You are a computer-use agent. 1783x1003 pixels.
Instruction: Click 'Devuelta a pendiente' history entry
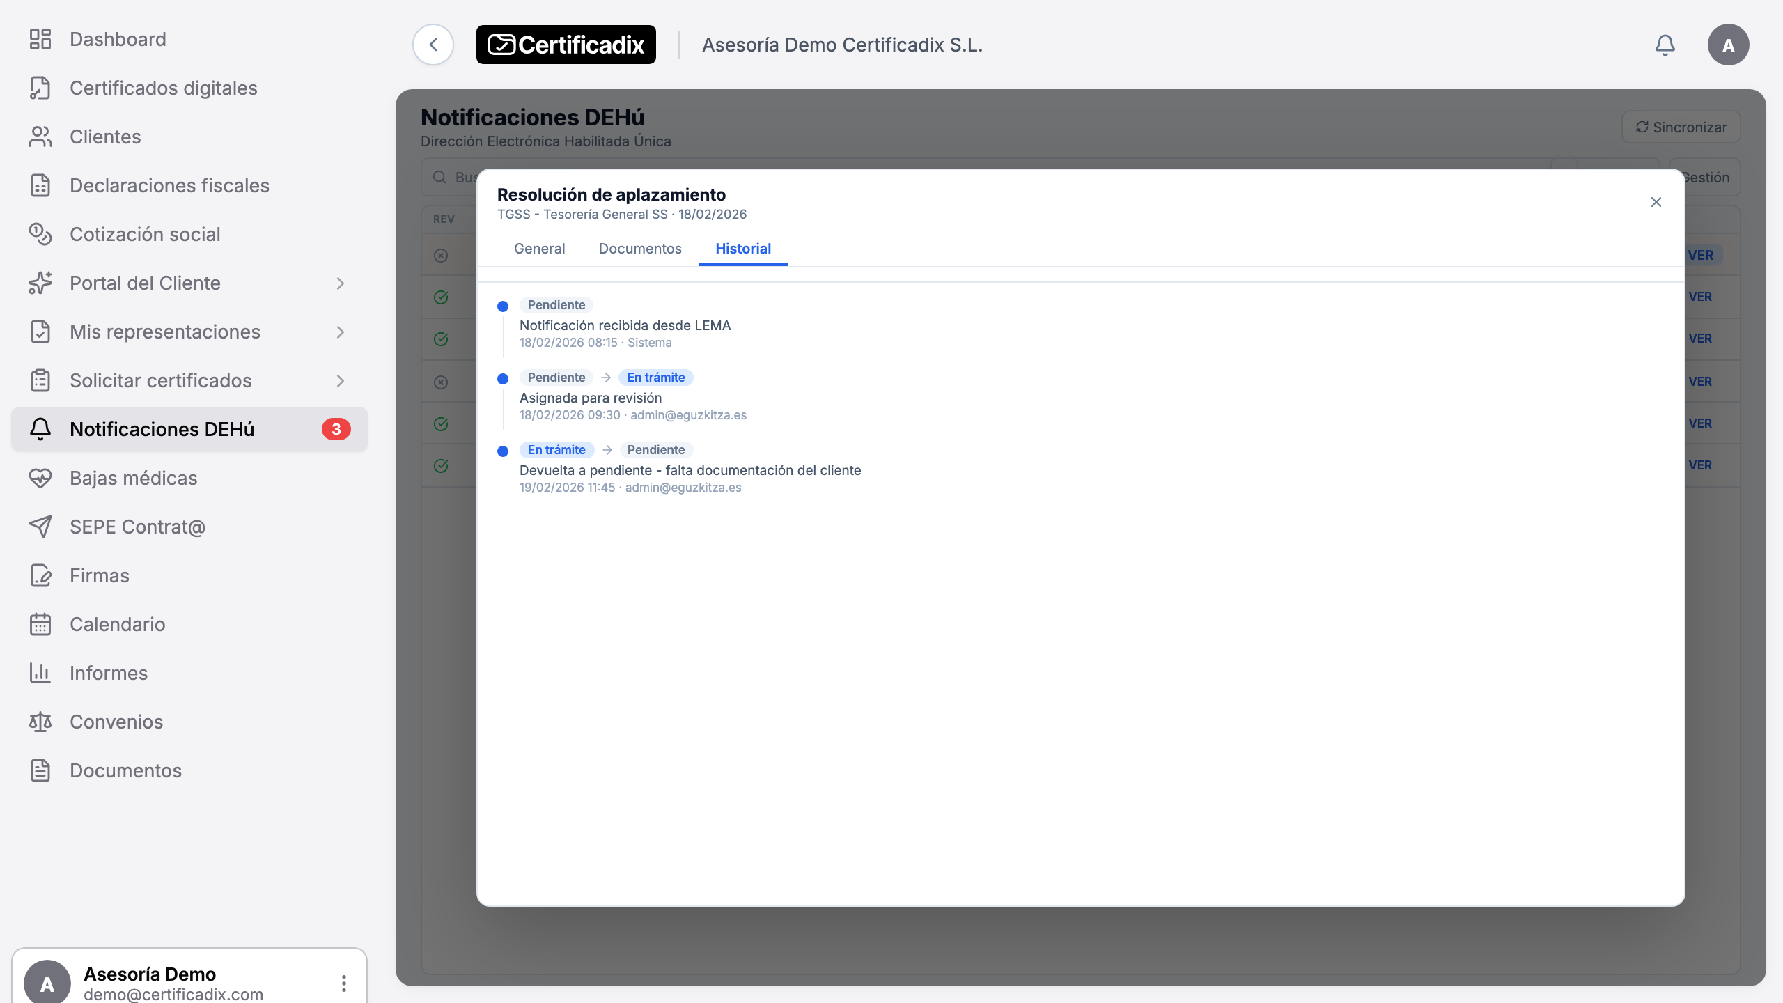pyautogui.click(x=690, y=470)
